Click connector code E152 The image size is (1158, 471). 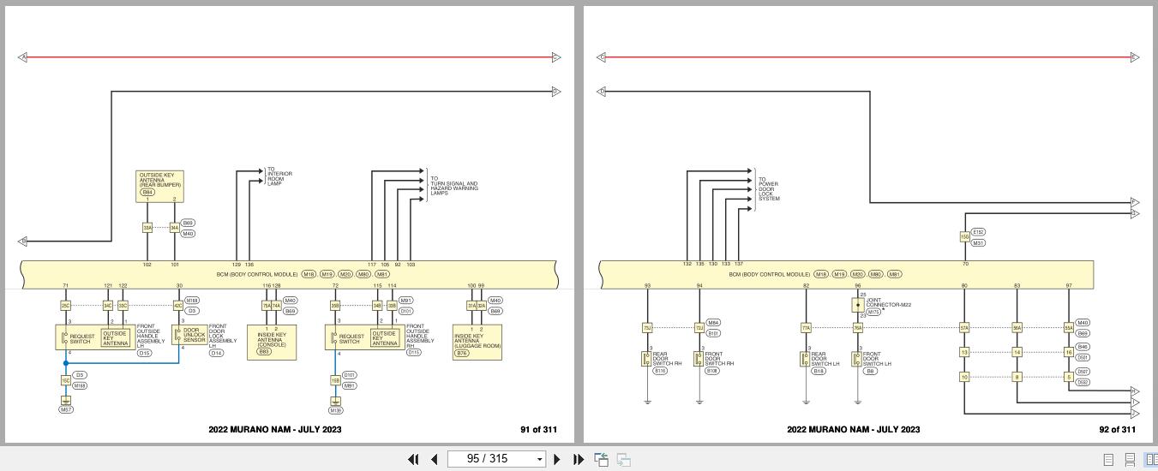[x=979, y=232]
